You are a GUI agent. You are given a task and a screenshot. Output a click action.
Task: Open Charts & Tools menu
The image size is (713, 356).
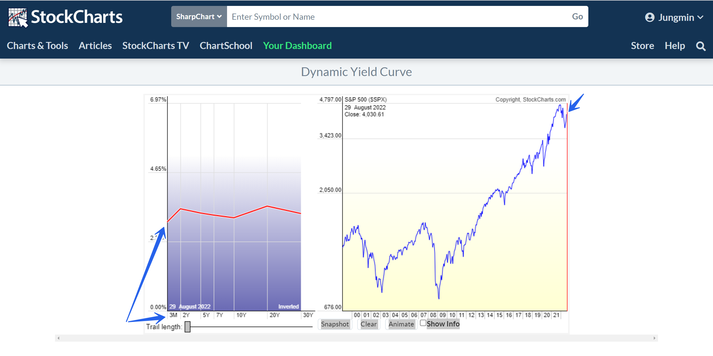click(x=37, y=46)
